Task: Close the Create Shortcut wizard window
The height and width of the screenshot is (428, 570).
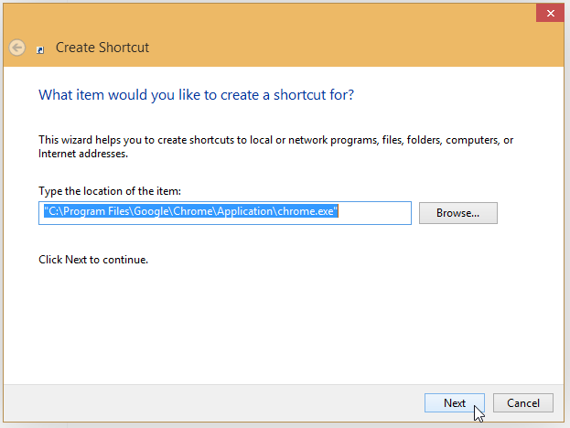Action: pos(550,13)
